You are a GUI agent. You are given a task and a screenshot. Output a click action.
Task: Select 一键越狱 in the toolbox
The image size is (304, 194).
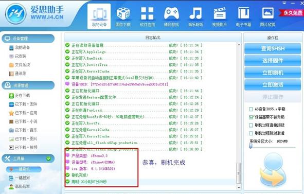20,178
